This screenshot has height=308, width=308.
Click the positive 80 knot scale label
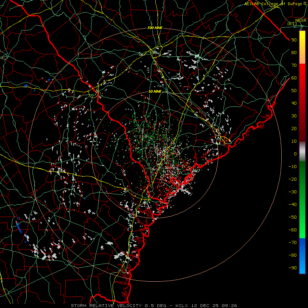pos(294,53)
